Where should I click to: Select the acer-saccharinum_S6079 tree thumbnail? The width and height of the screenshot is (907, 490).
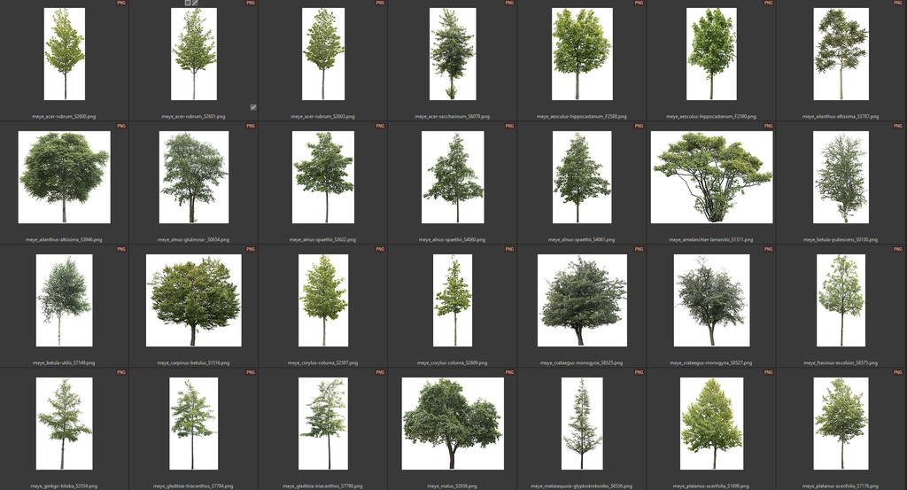[x=453, y=54]
